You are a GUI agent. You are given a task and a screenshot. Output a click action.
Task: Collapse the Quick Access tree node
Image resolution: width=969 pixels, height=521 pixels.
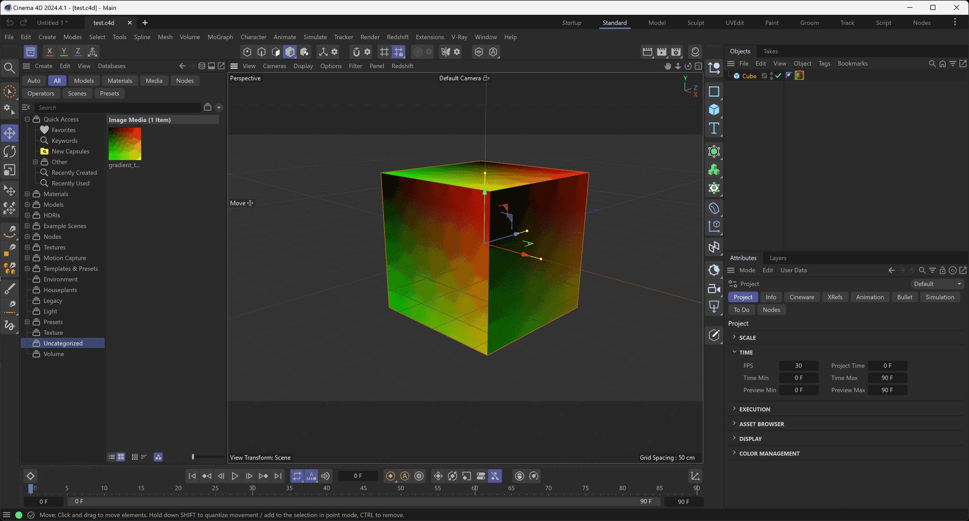point(27,119)
